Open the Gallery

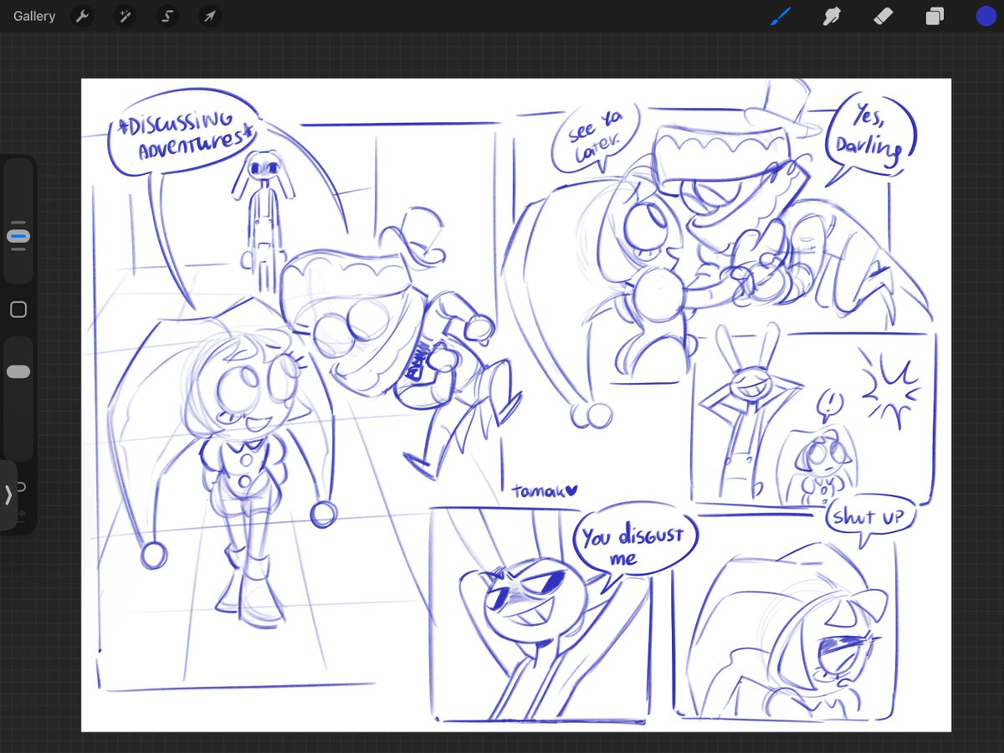[x=34, y=16]
